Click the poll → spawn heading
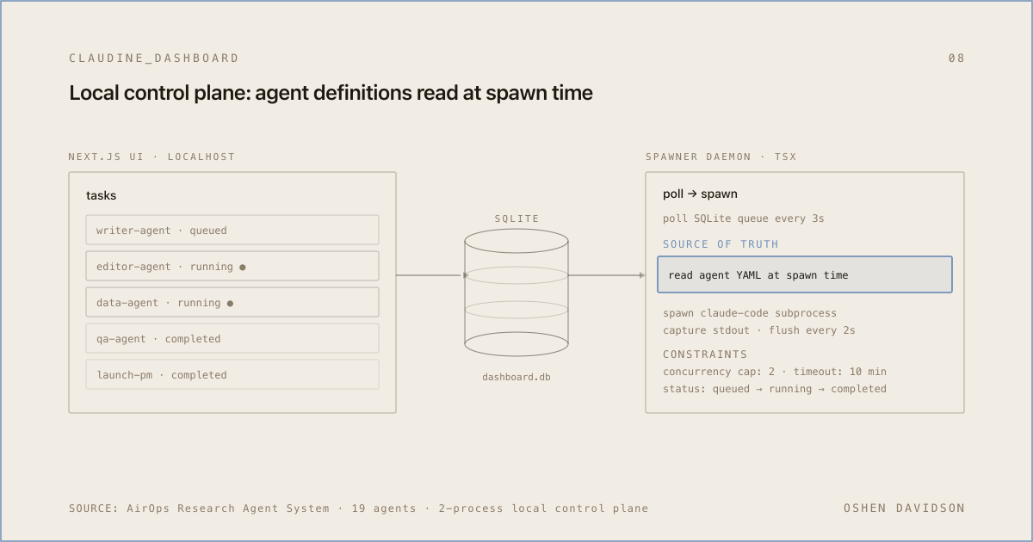Screen dimensions: 1033x542 700,194
